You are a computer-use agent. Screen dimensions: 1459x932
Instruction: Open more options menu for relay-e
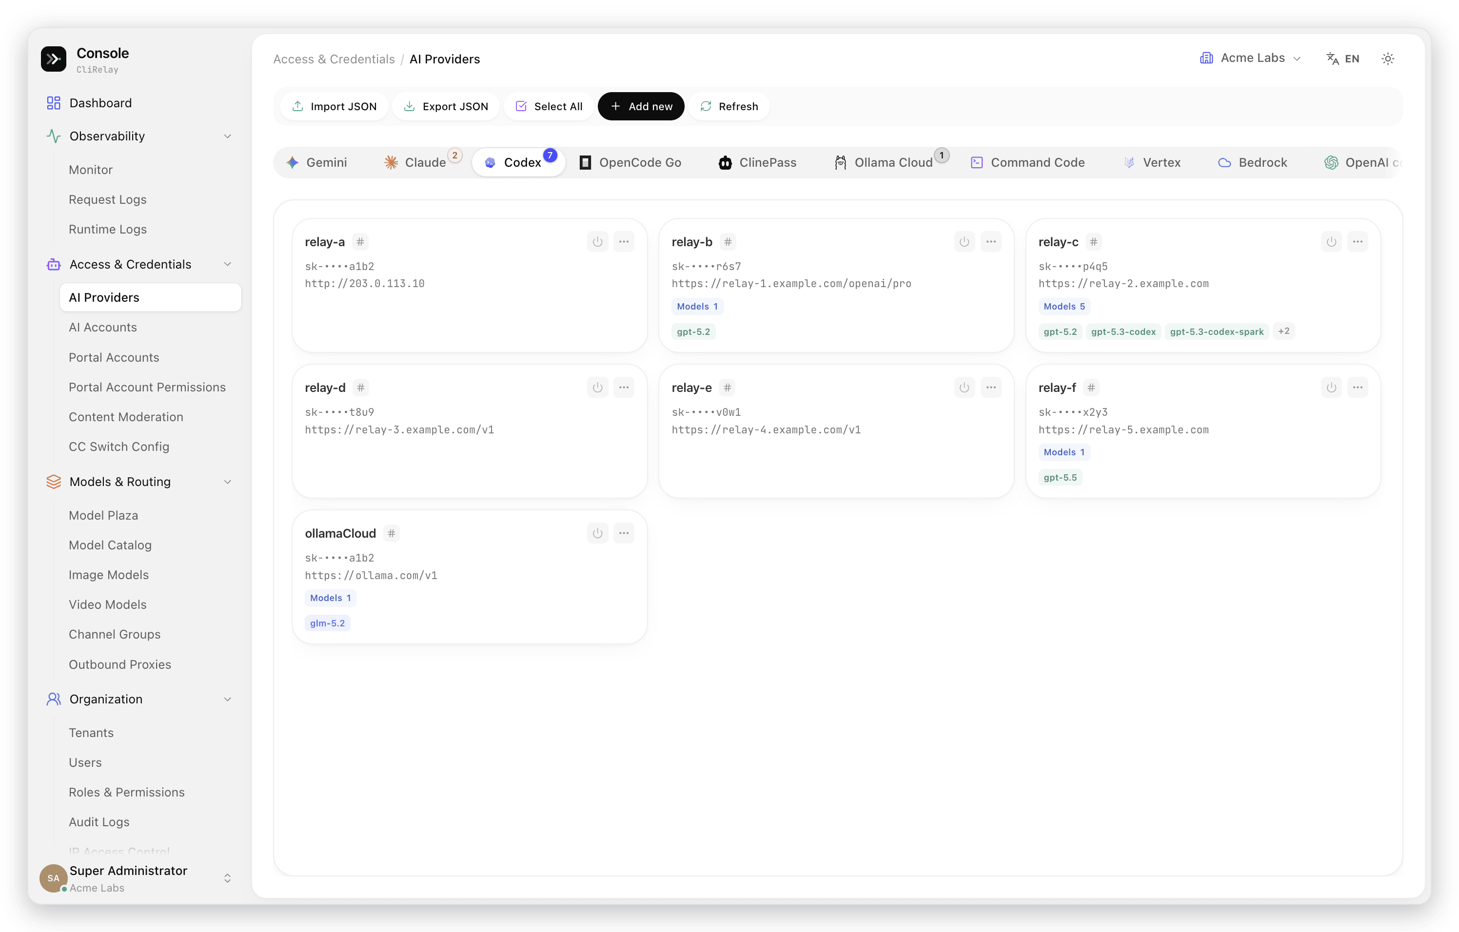(991, 388)
